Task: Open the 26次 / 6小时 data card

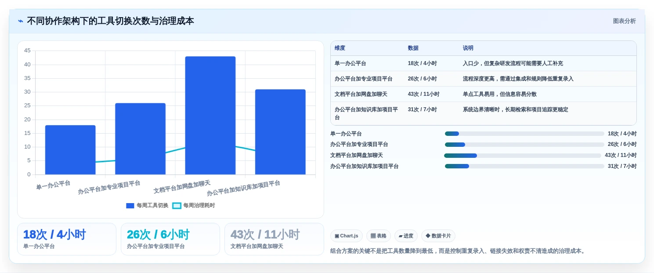Action: (170, 239)
